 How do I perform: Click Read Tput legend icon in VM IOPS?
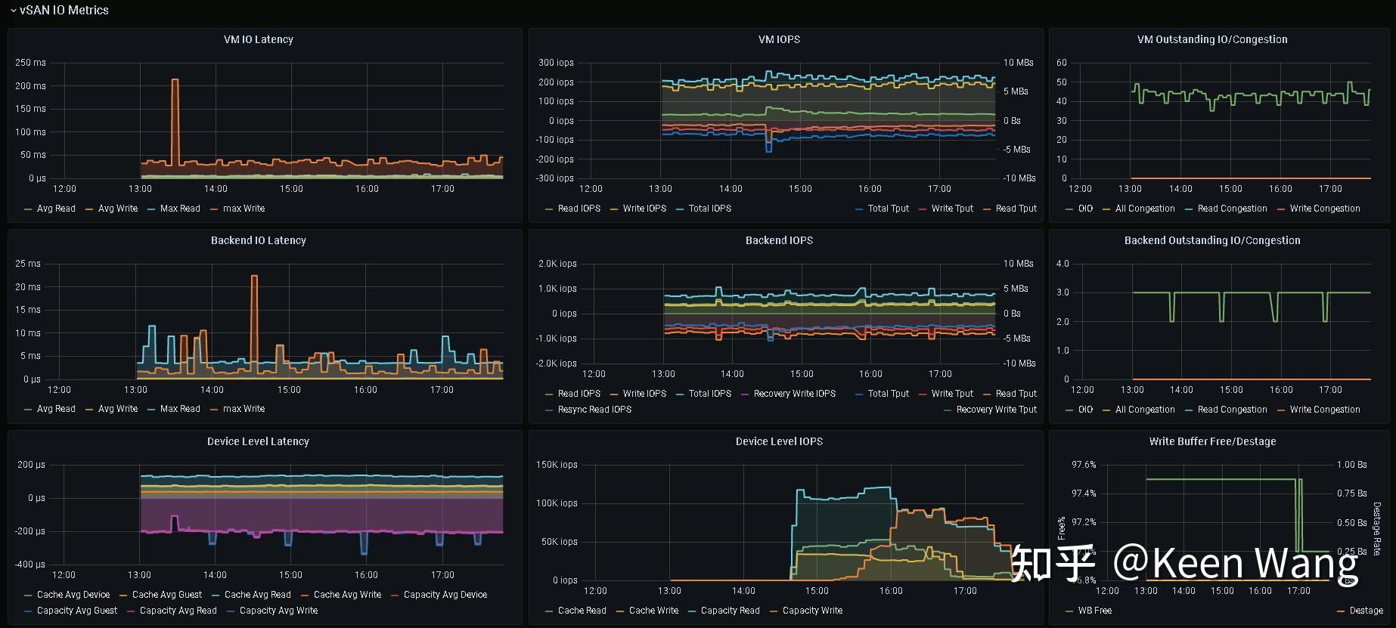point(987,209)
